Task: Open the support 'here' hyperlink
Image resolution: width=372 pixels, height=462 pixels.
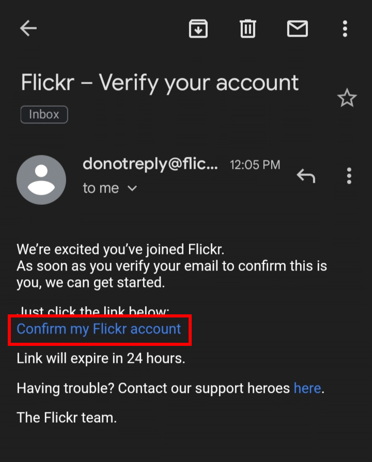Action: (307, 388)
